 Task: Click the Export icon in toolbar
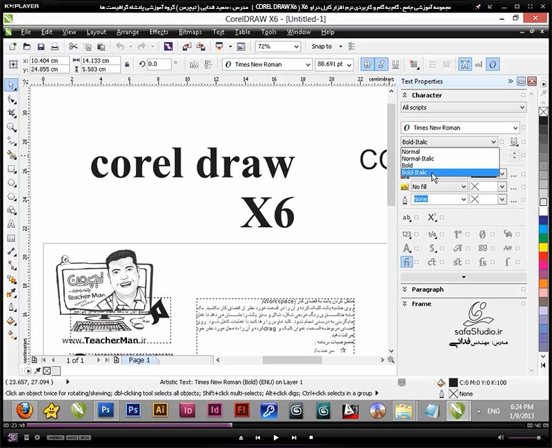tap(201, 46)
